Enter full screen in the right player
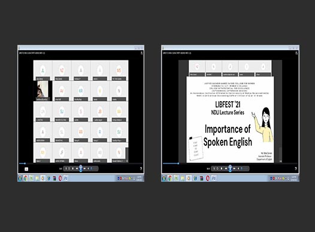 point(296,169)
